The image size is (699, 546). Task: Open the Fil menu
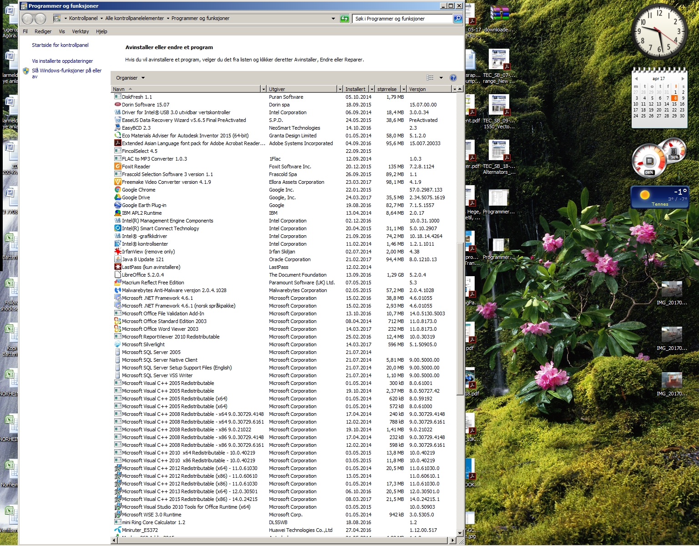(x=25, y=31)
